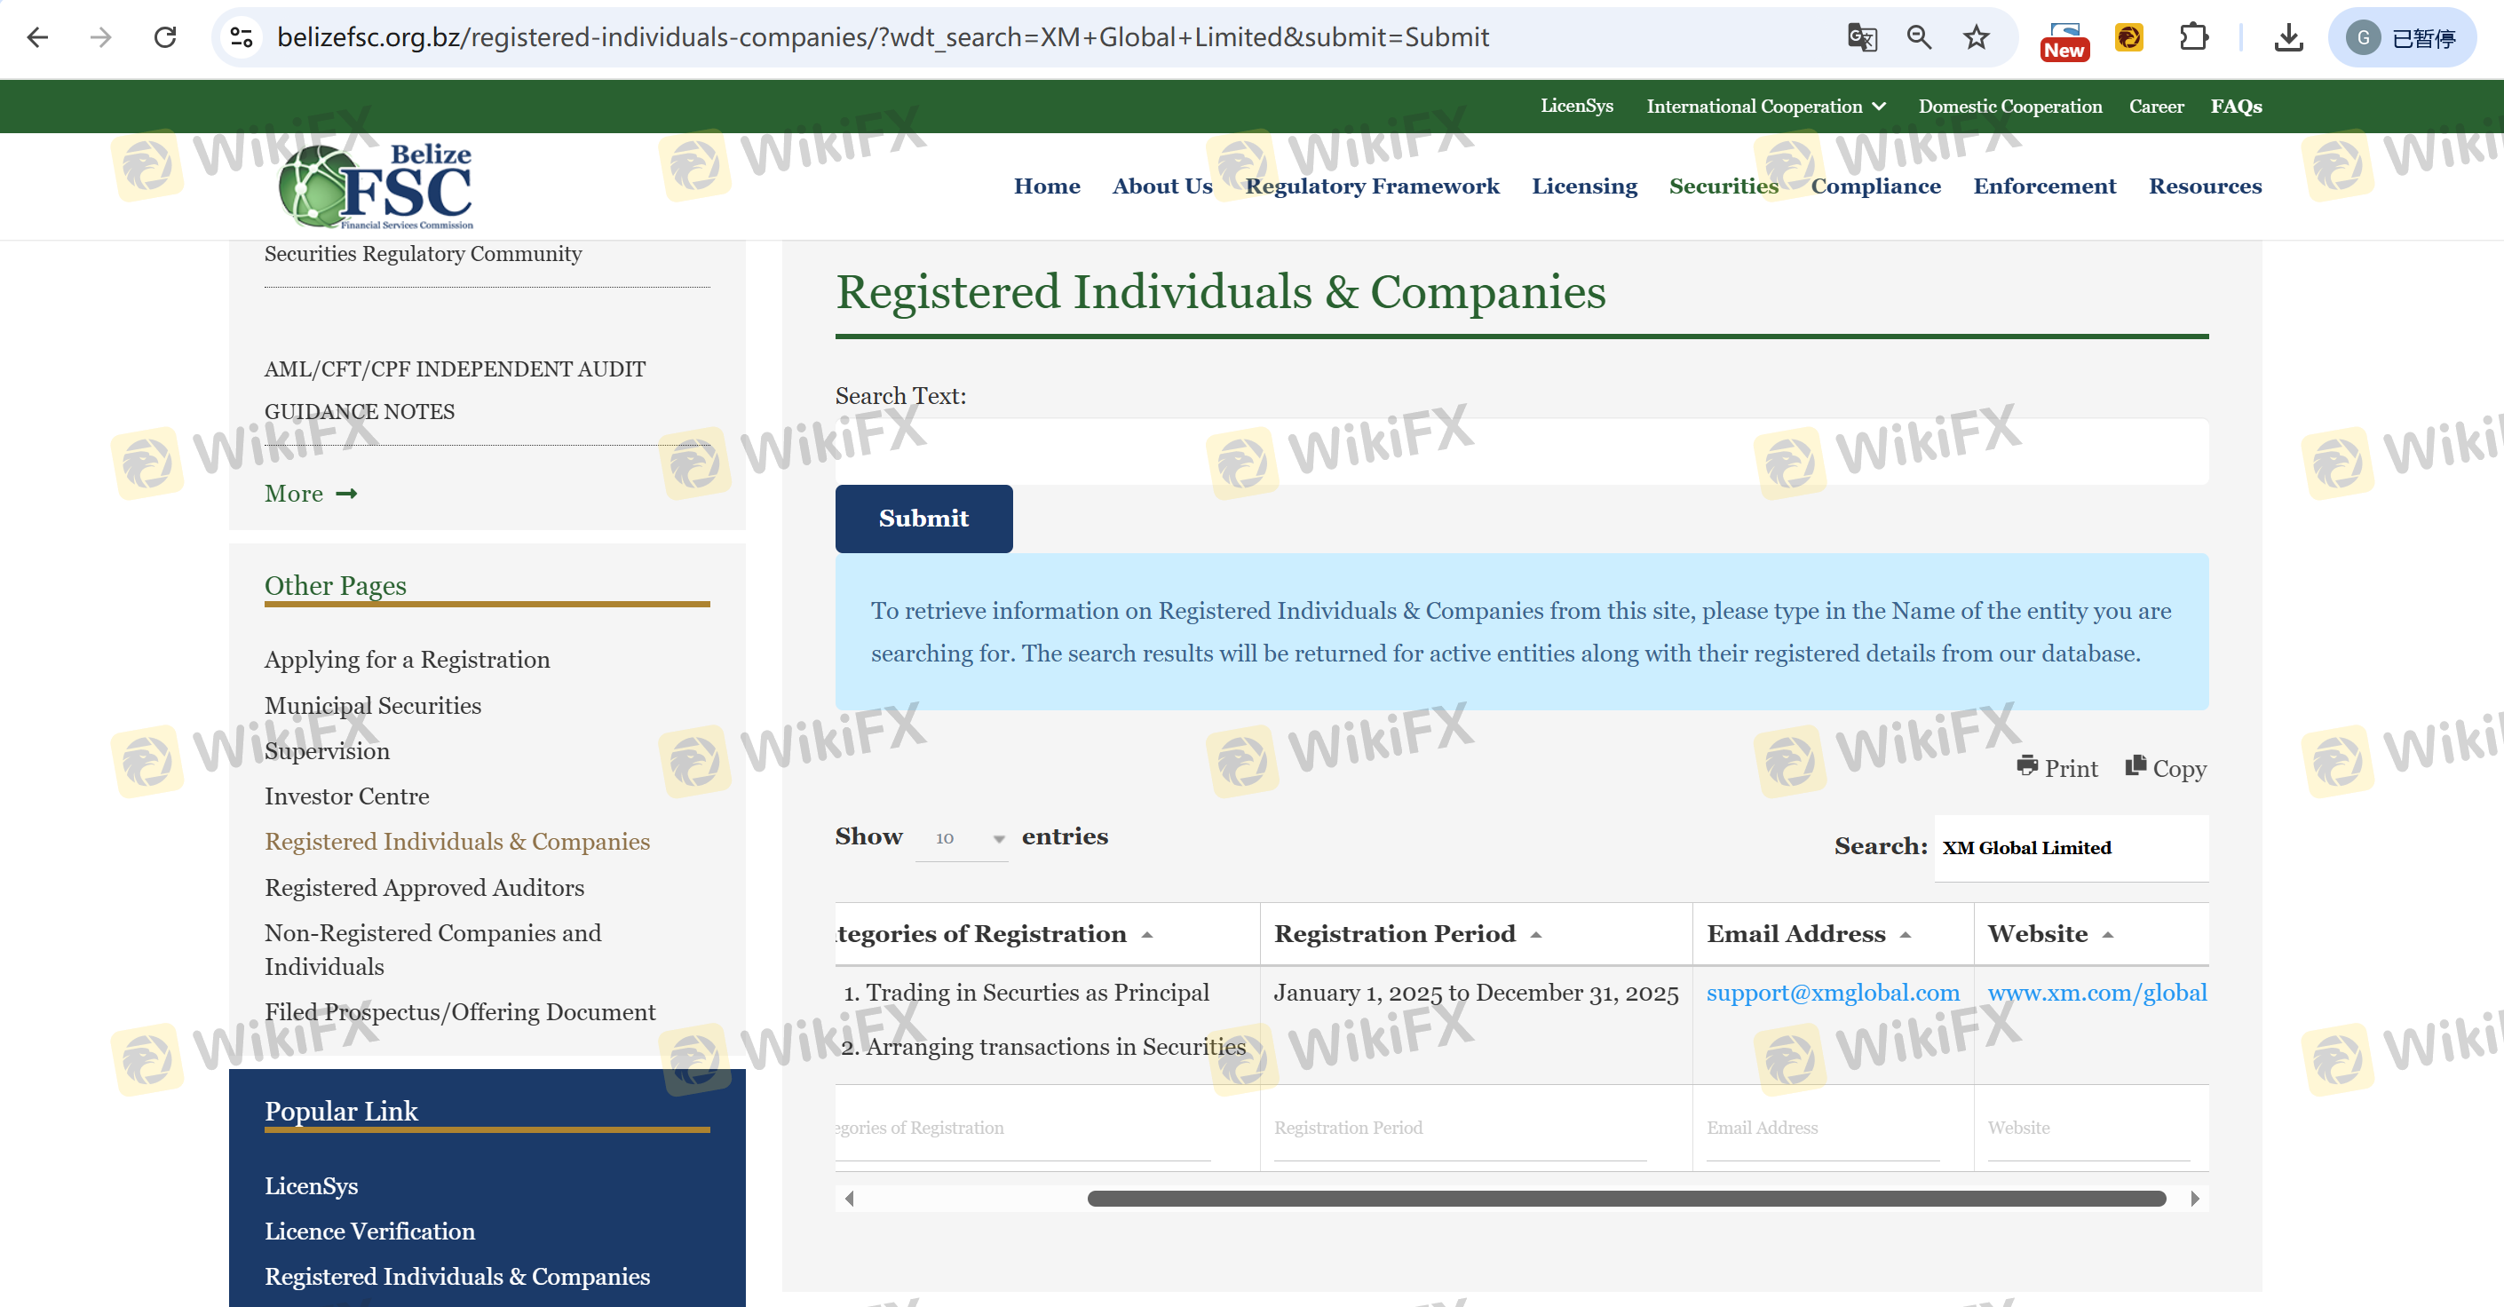Click the Search Text input field
The width and height of the screenshot is (2504, 1307).
click(1520, 451)
